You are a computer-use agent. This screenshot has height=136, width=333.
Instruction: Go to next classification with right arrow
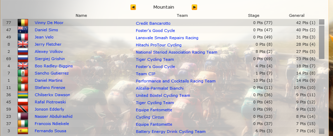(x=194, y=7)
